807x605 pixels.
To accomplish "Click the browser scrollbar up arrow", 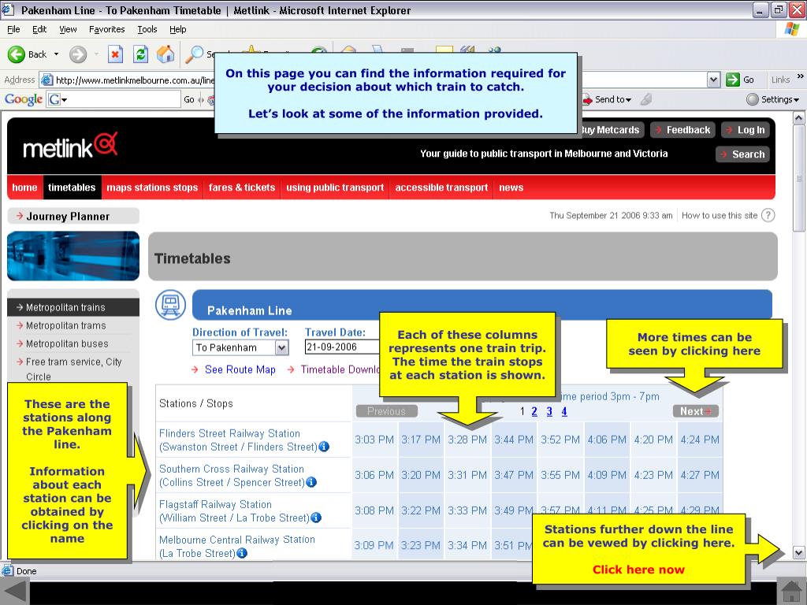I will pos(798,118).
